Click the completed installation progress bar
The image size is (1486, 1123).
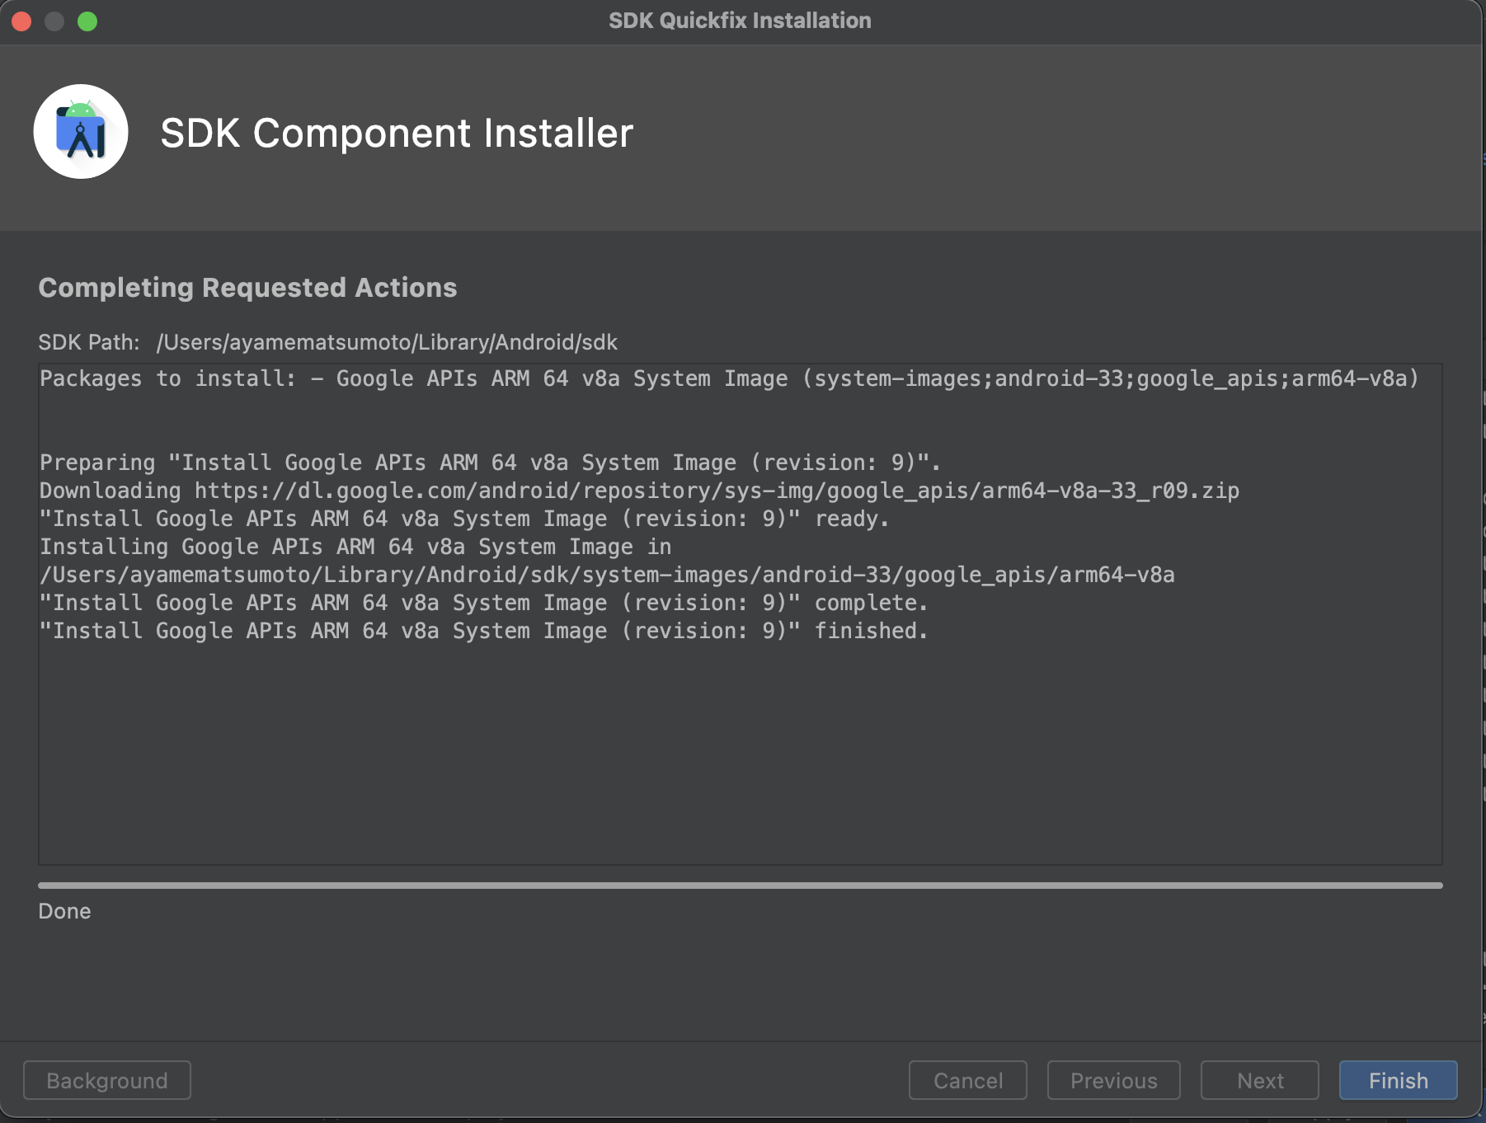pos(740,886)
